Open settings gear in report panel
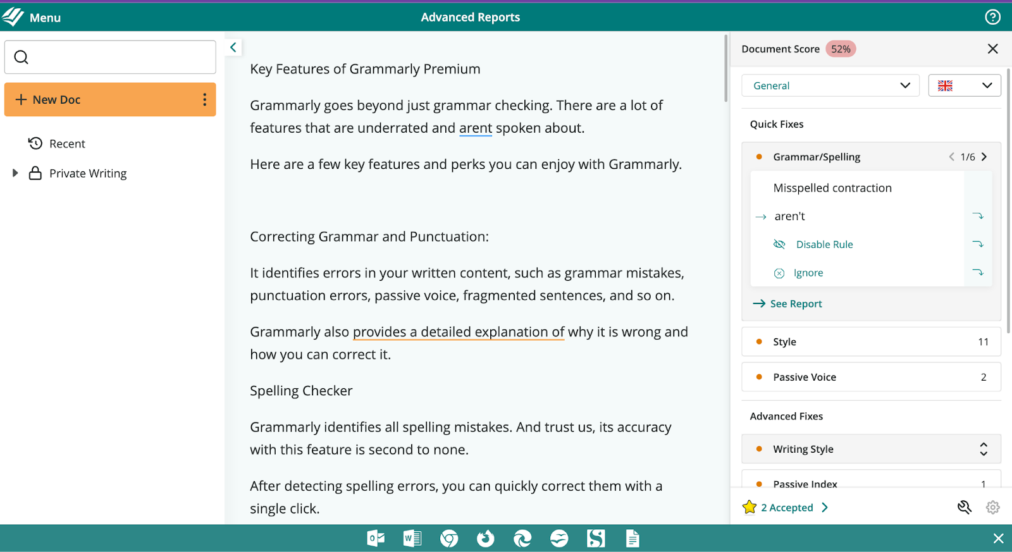Image resolution: width=1012 pixels, height=552 pixels. [992, 507]
